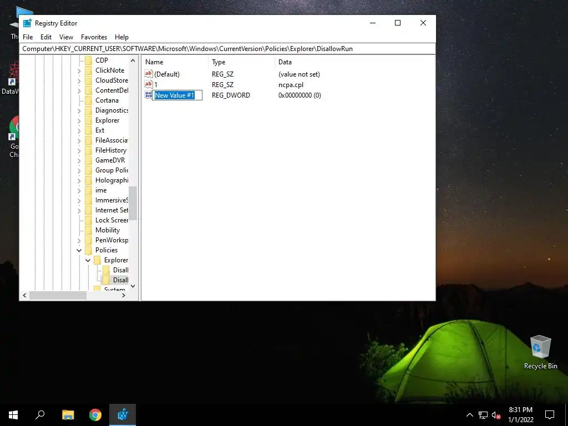Maximize the Registry Editor window
Screen dimensions: 568x426
(x=398, y=23)
